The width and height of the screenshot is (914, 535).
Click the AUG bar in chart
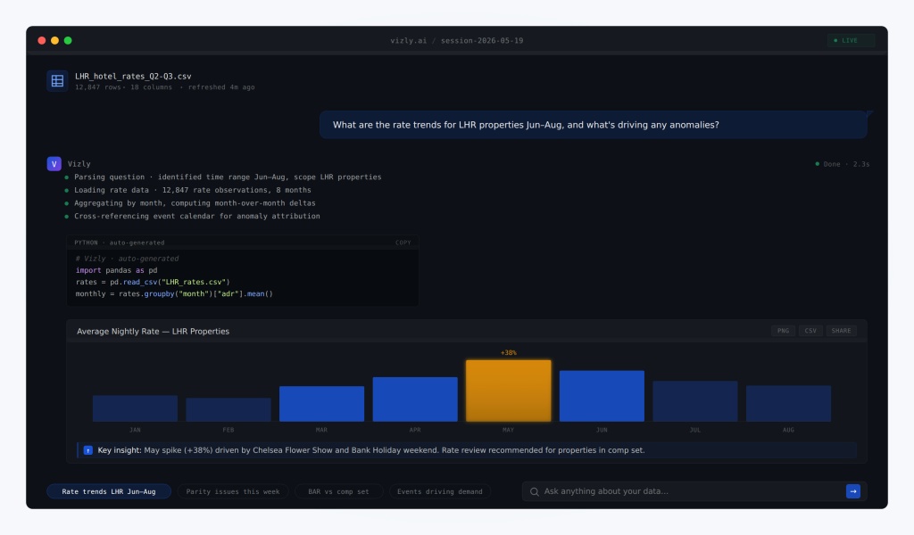[x=788, y=403]
